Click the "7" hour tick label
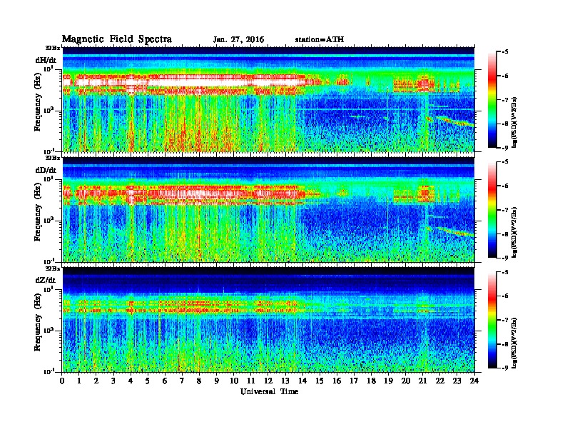The width and height of the screenshot is (565, 437). pos(183,381)
